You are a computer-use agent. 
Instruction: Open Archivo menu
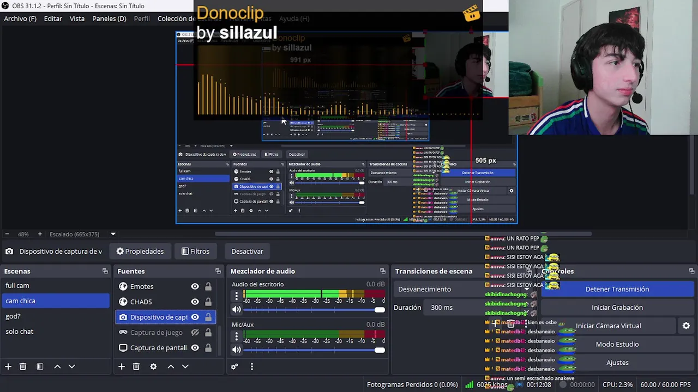click(20, 19)
